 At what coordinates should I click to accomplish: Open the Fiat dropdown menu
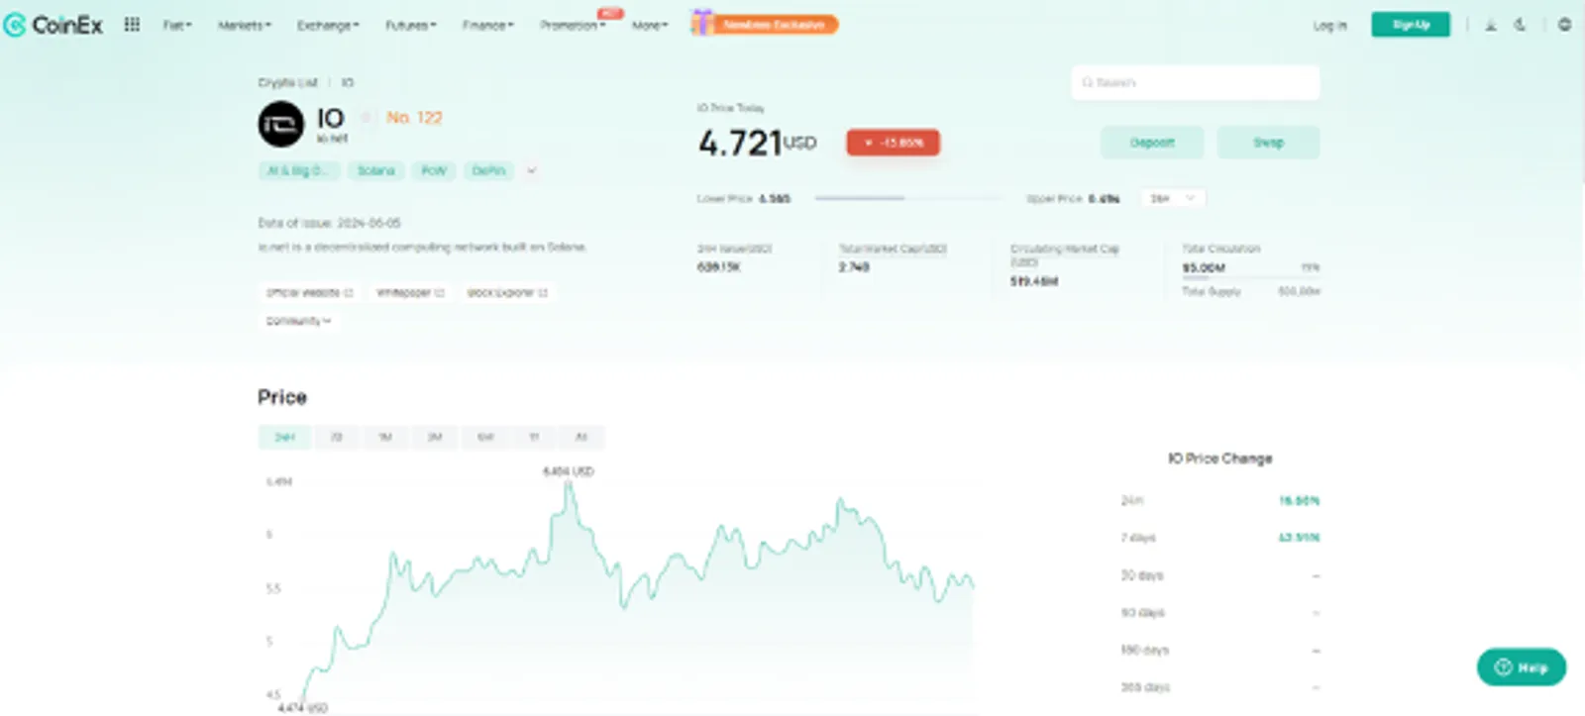(x=177, y=25)
